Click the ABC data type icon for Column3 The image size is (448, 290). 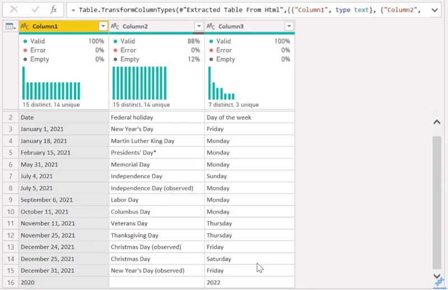click(211, 26)
